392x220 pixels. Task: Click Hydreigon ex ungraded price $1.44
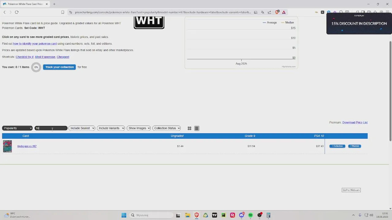point(180,146)
